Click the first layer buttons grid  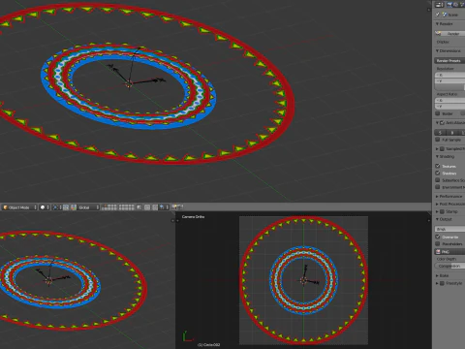coord(109,207)
